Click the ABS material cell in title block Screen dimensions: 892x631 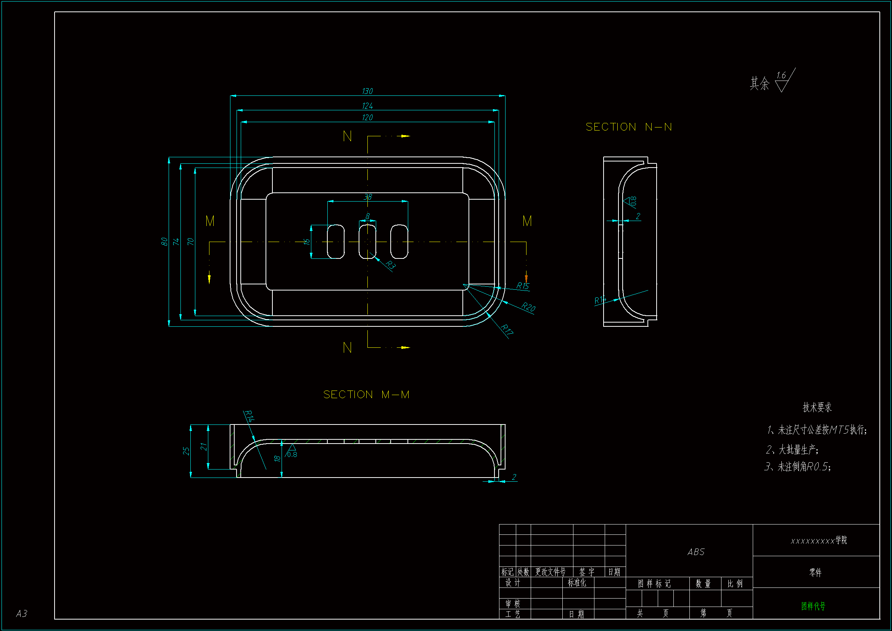[x=696, y=552]
